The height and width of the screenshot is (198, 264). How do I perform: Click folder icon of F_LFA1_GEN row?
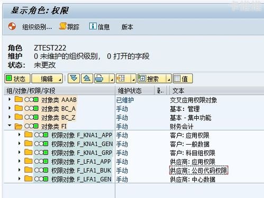click(x=29, y=178)
